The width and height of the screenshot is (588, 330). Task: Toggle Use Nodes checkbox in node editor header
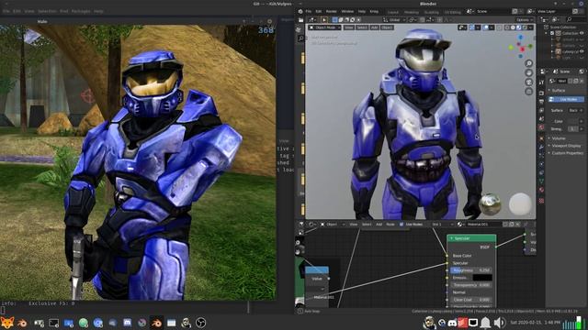pyautogui.click(x=401, y=224)
